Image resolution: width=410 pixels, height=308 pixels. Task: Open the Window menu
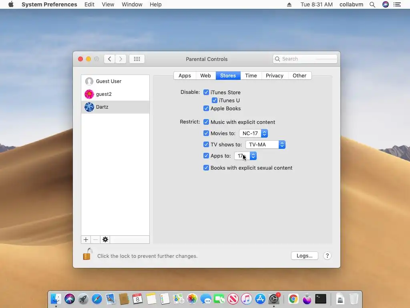coord(132,4)
